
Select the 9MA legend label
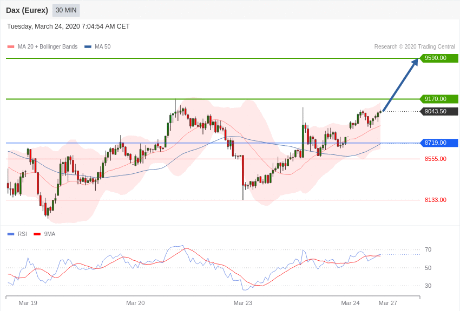tap(50, 234)
